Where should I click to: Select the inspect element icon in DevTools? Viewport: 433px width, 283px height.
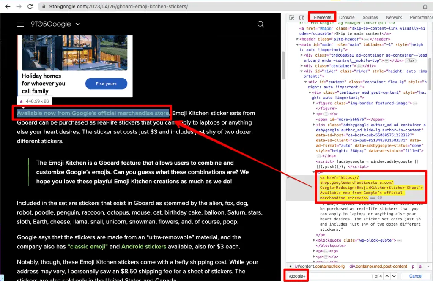point(292,17)
